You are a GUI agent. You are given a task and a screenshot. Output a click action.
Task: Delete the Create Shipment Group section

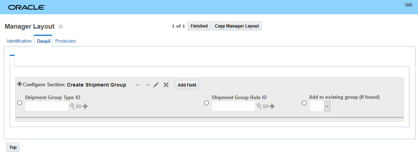tap(166, 85)
